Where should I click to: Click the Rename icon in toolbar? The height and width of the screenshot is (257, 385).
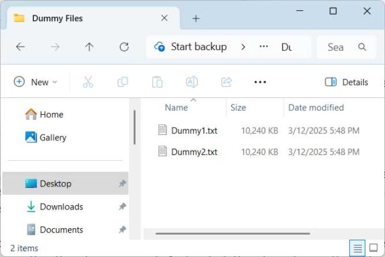(x=191, y=82)
